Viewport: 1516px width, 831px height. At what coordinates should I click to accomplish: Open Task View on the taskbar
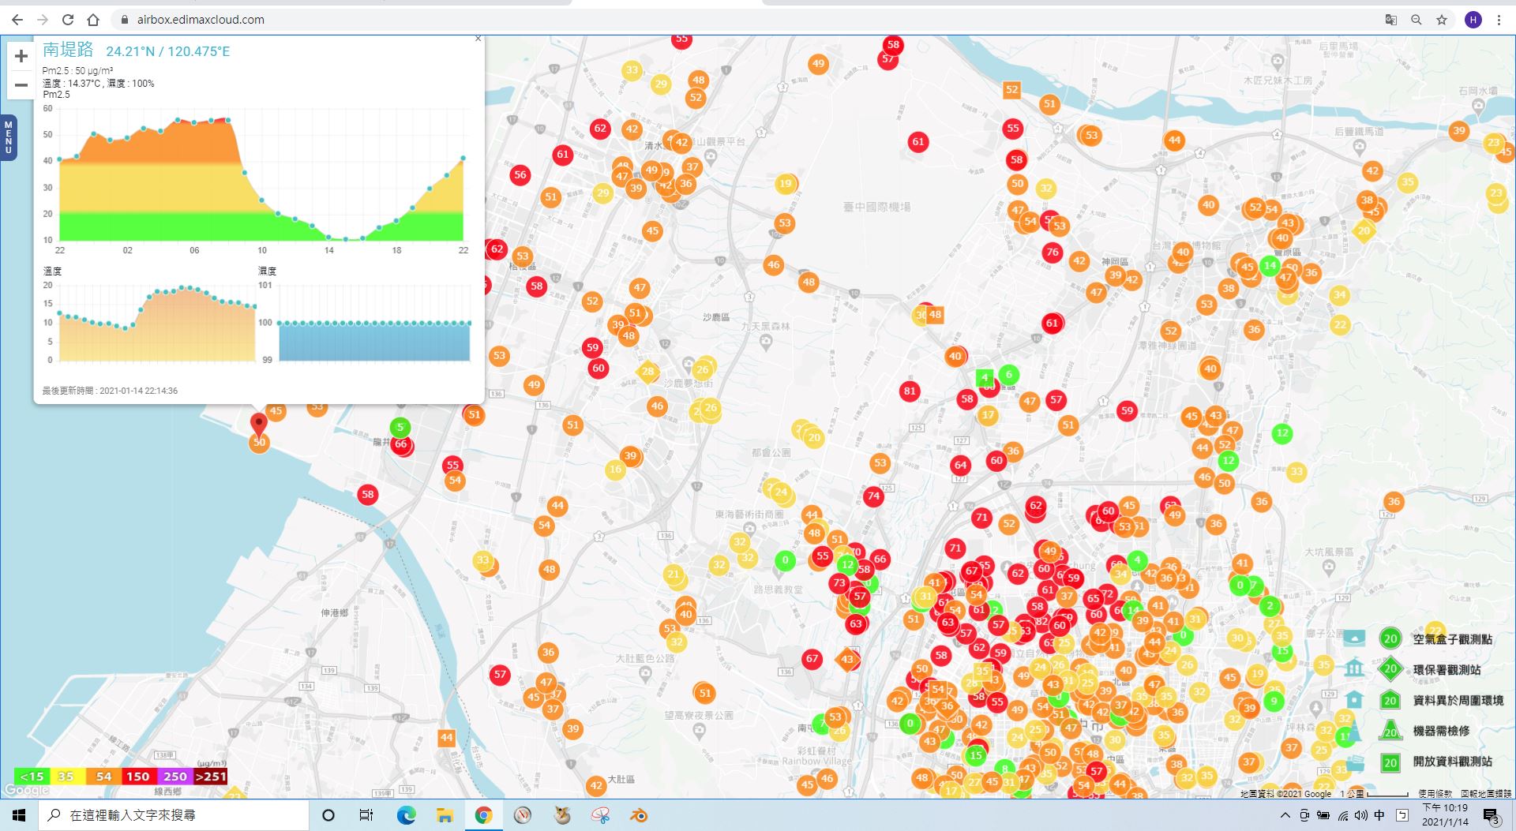366,815
